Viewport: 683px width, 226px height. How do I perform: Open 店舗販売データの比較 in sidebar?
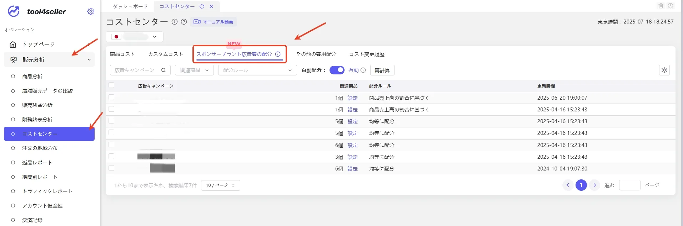(x=47, y=91)
